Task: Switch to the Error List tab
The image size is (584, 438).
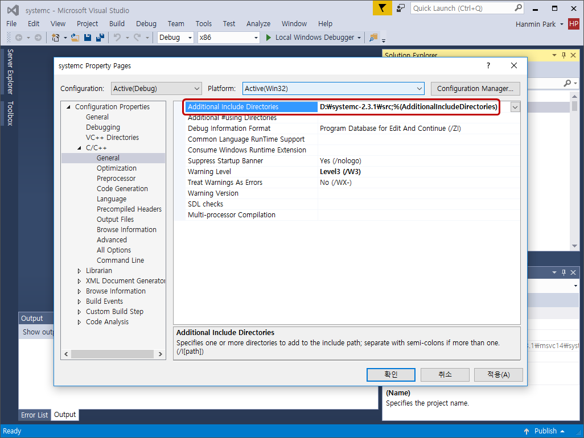Action: (34, 415)
